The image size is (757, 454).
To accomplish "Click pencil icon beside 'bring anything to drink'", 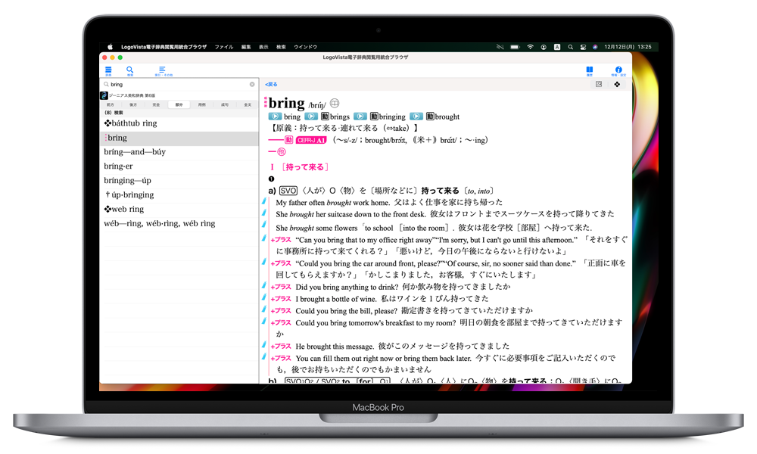I will click(x=264, y=285).
